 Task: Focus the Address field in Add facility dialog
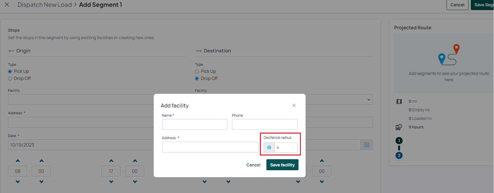point(210,147)
